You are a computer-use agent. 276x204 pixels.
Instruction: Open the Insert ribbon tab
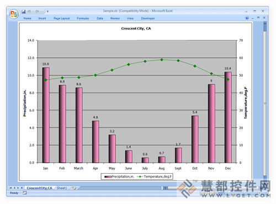point(42,18)
